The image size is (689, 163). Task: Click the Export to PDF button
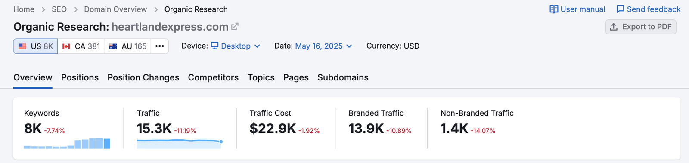coord(641,27)
